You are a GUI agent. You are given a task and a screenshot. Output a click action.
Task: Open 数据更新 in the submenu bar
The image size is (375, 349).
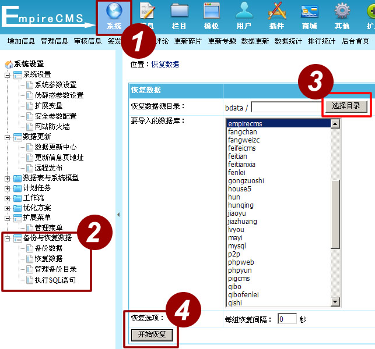[x=255, y=41]
